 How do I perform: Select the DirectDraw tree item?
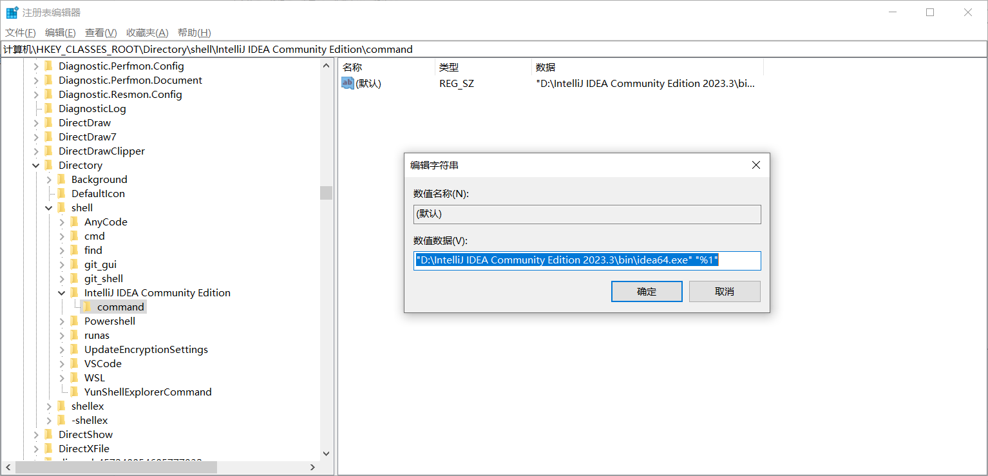pyautogui.click(x=84, y=122)
